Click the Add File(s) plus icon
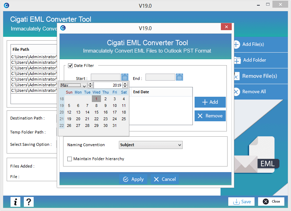 [x=236, y=45]
